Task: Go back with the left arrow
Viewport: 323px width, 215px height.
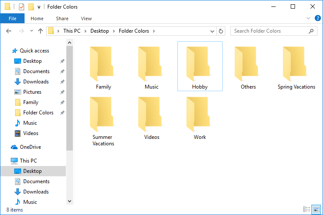Action: 9,31
